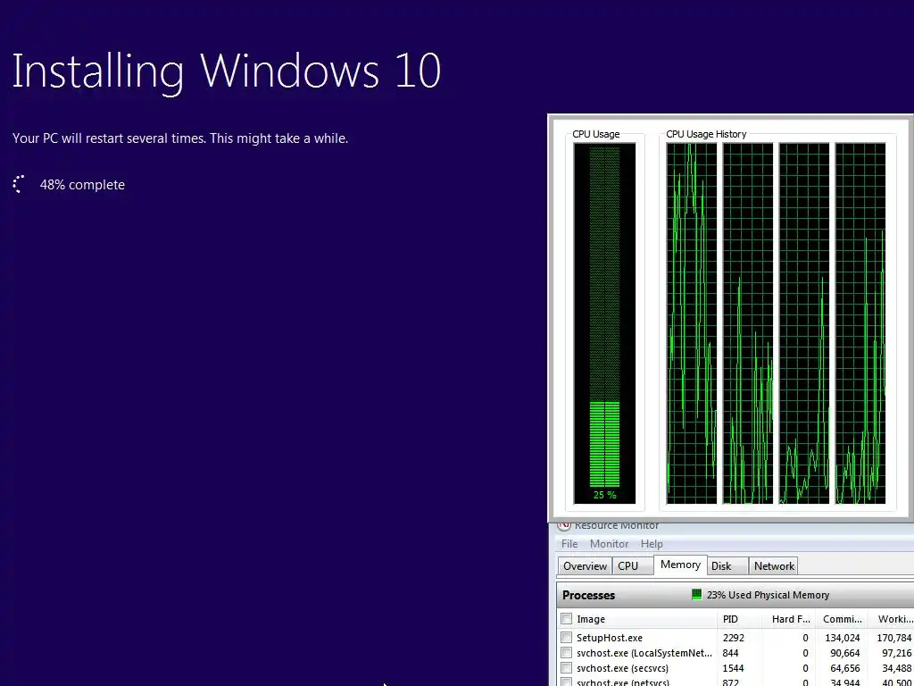This screenshot has height=686, width=914.
Task: Click commit value 90,664
Action: point(845,653)
